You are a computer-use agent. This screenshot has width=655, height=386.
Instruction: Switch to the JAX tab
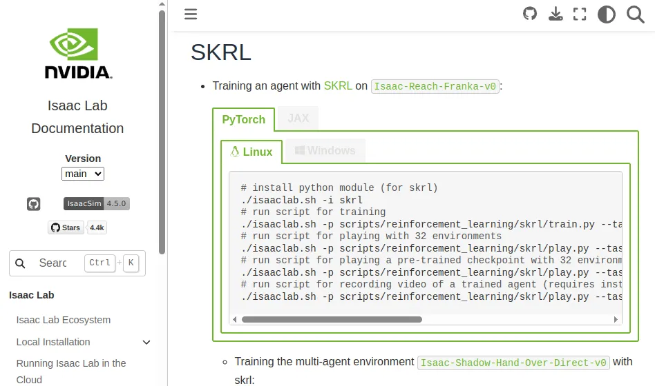pos(298,118)
